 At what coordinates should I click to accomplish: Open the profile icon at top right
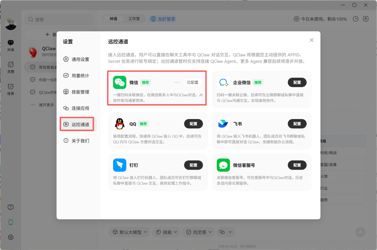coord(366,19)
